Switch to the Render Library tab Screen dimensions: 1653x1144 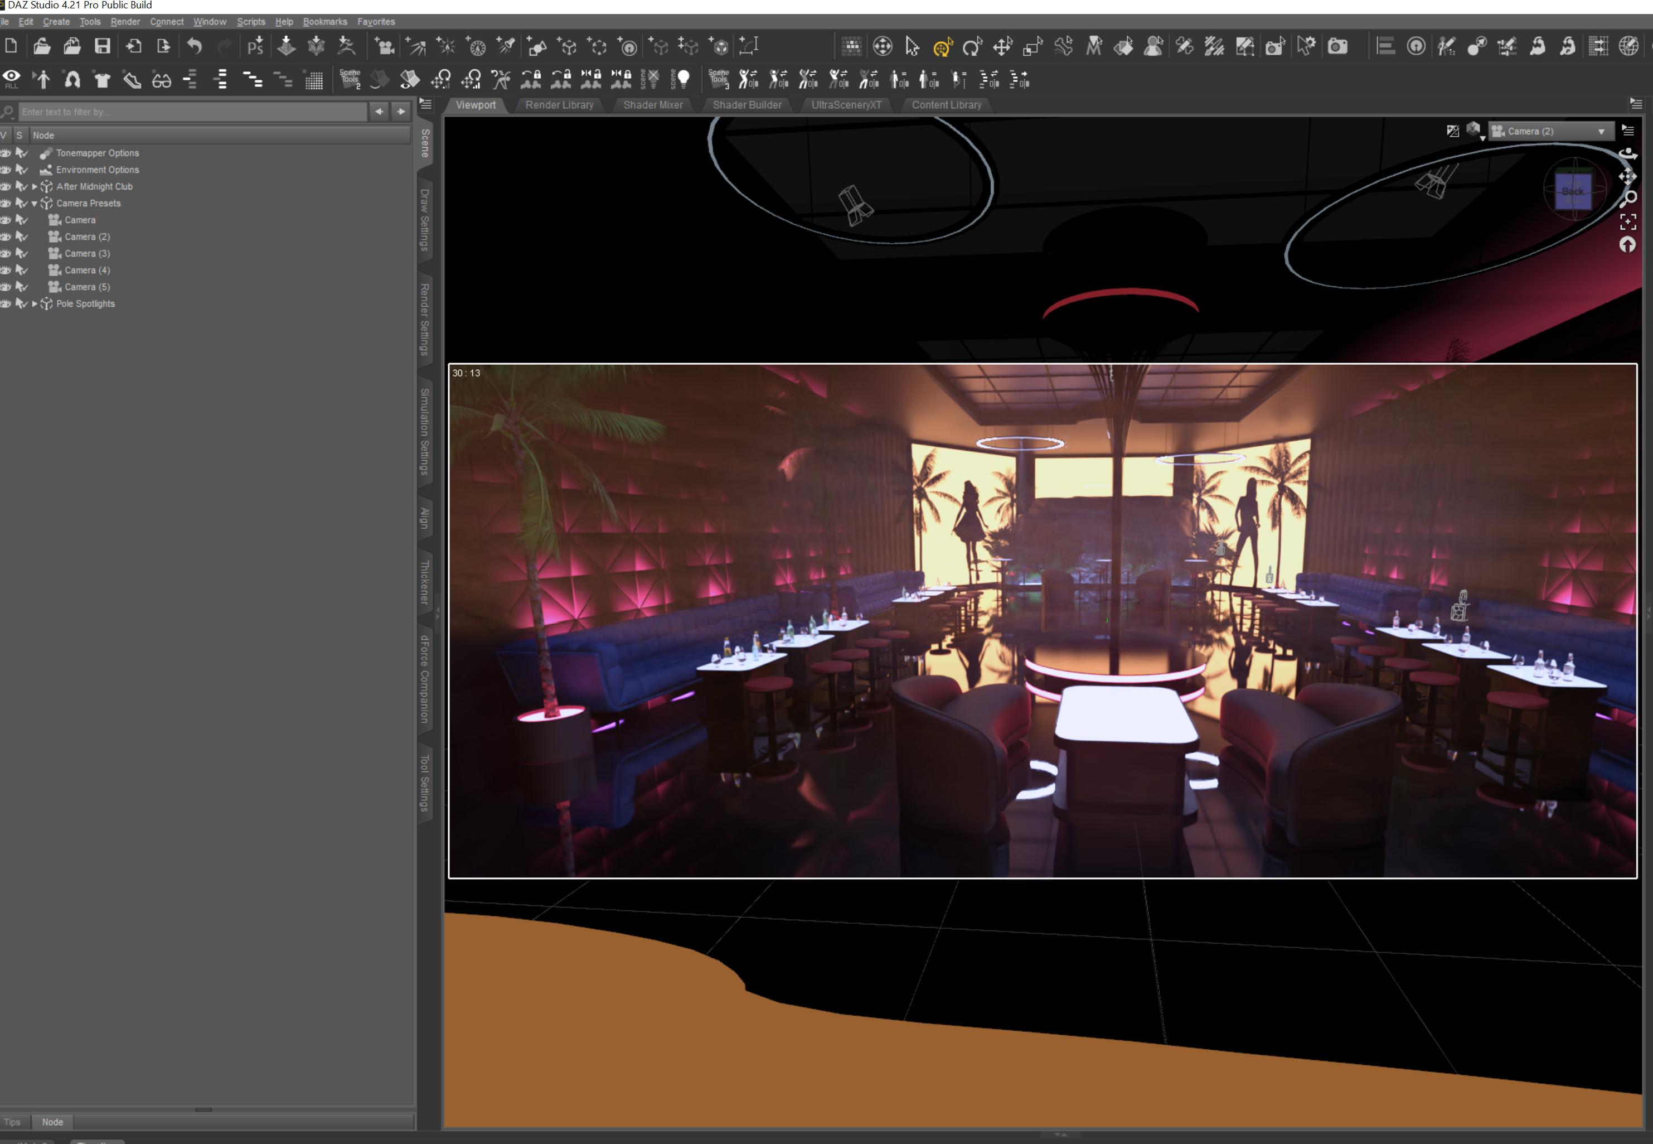click(559, 105)
